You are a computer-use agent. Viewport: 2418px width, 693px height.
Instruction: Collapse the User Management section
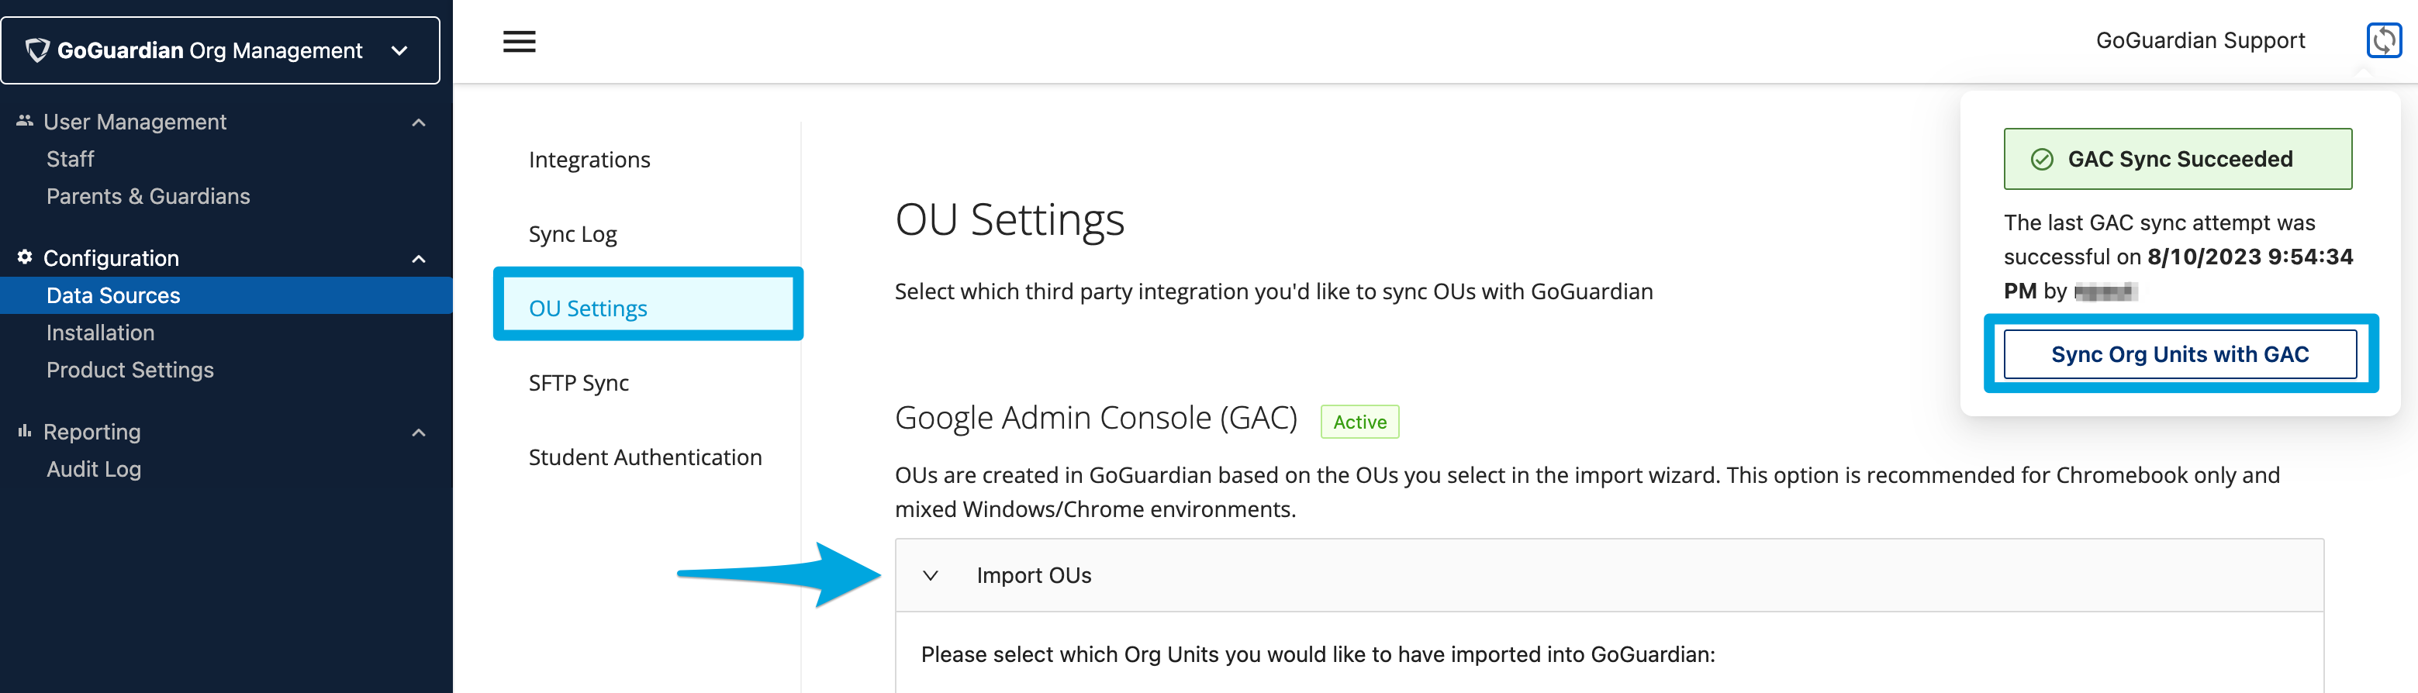419,122
